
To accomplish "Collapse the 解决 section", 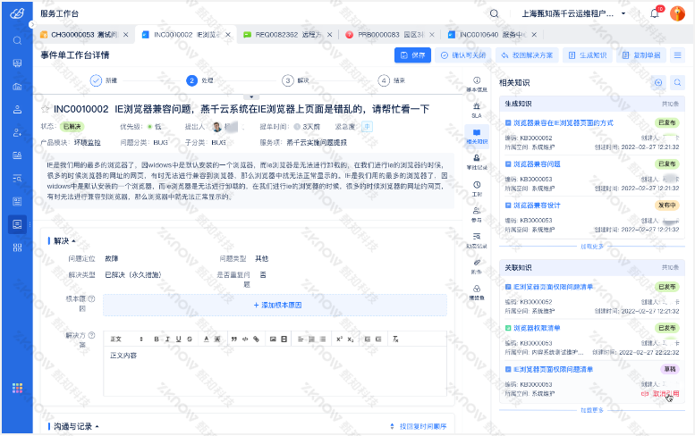I will [x=73, y=241].
